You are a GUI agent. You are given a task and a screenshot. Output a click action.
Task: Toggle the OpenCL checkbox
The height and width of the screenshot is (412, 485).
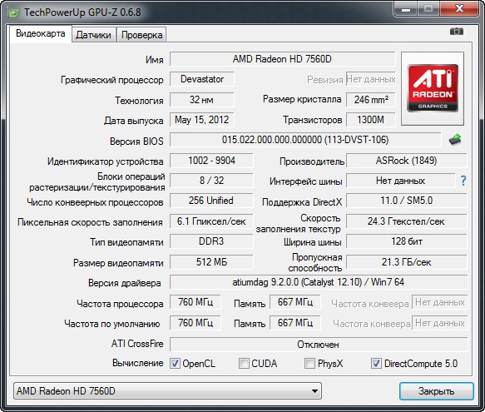coord(175,363)
